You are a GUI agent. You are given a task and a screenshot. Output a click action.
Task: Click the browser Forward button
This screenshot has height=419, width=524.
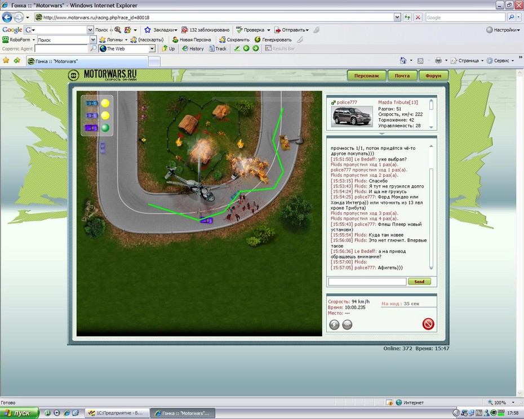pos(19,17)
